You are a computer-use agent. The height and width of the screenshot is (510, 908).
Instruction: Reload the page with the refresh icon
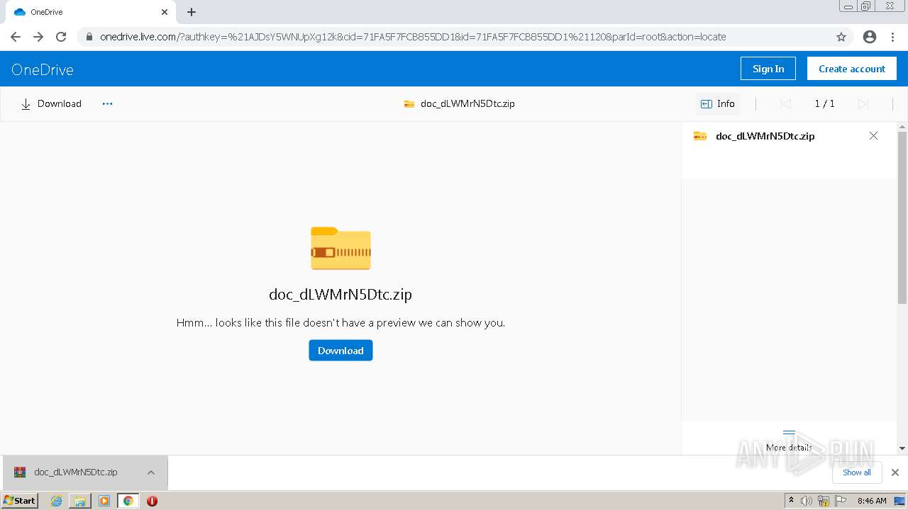(61, 37)
